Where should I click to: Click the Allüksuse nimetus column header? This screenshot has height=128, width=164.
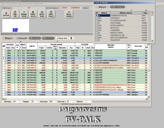pos(126,13)
